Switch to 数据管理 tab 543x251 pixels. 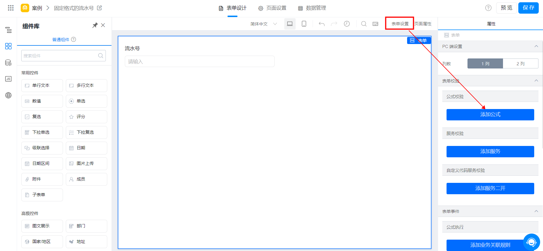tap(312, 8)
